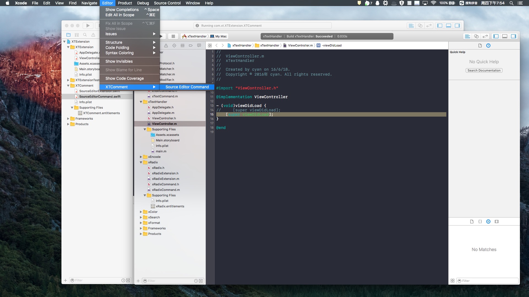Show the Code Snippet library braces icon

pyautogui.click(x=480, y=222)
